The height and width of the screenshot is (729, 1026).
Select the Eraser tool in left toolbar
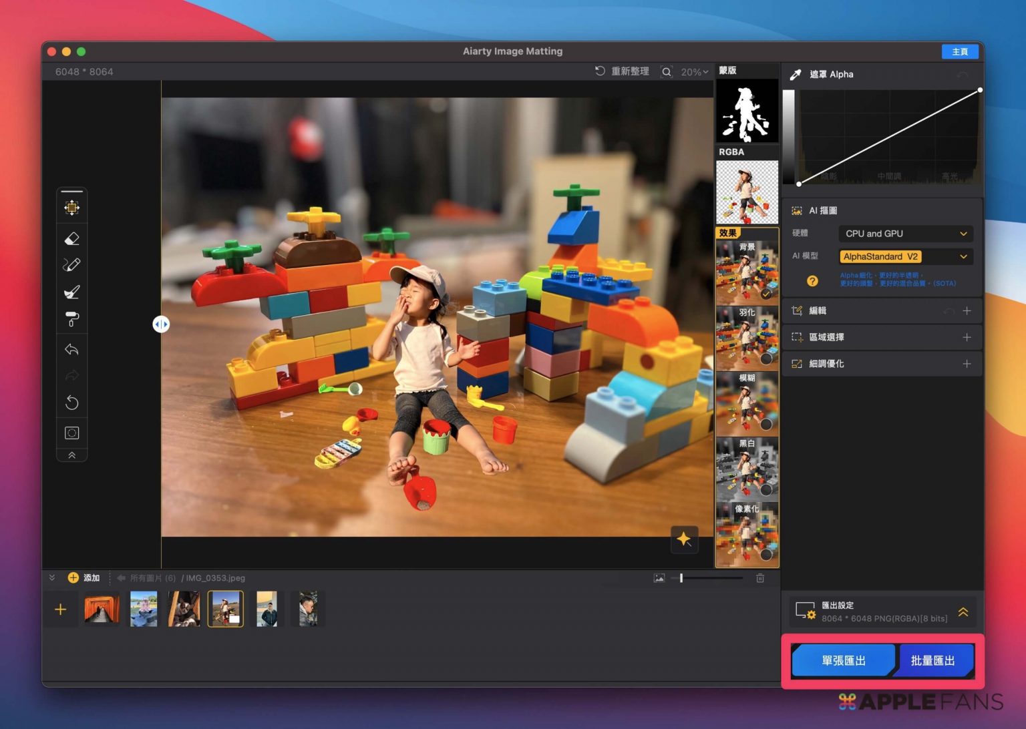point(72,238)
